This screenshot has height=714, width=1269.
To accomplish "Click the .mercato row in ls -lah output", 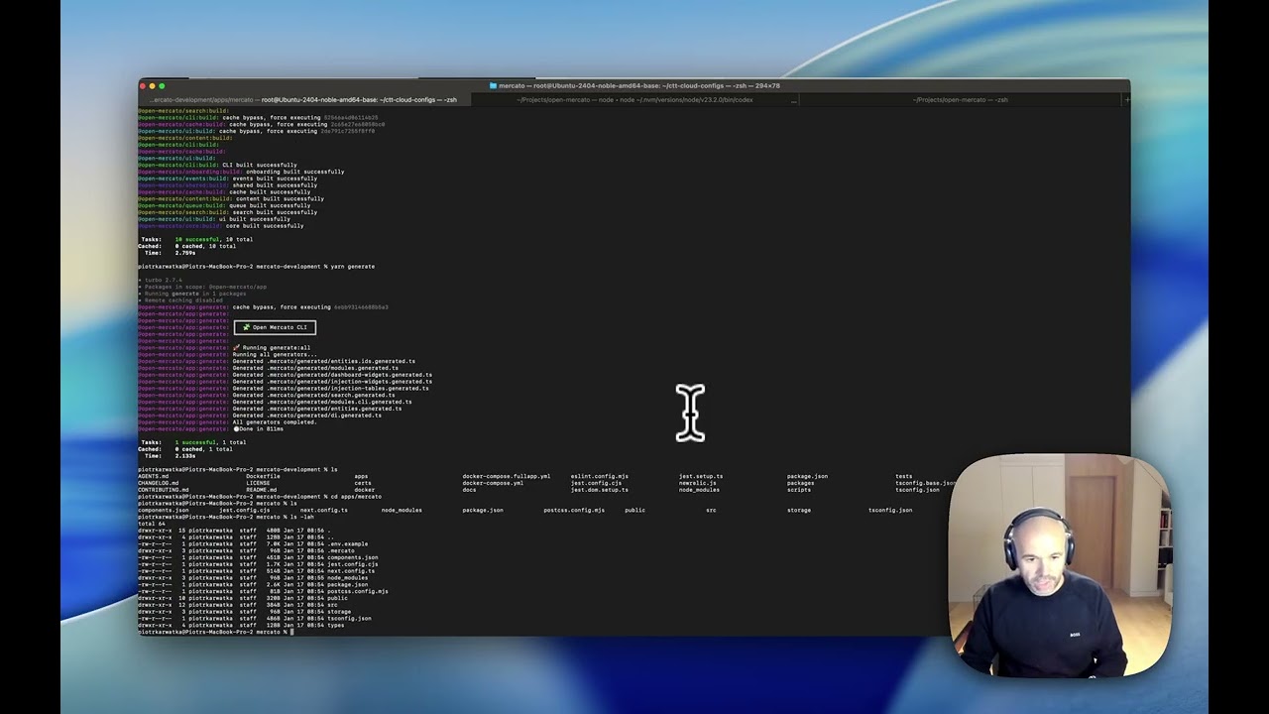I will (x=246, y=550).
